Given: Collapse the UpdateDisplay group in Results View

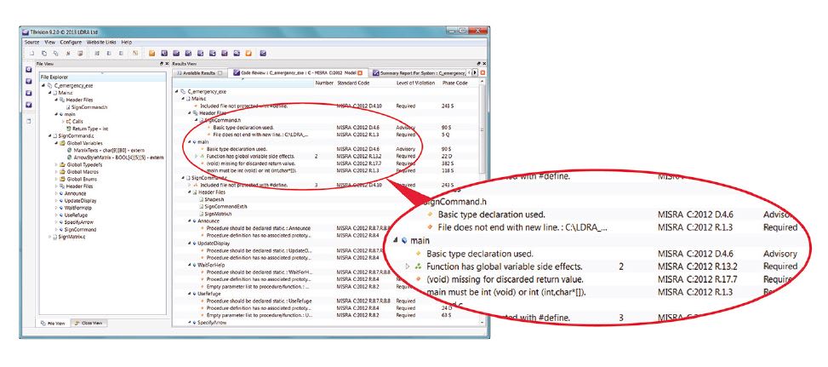Looking at the screenshot, I should [189, 244].
